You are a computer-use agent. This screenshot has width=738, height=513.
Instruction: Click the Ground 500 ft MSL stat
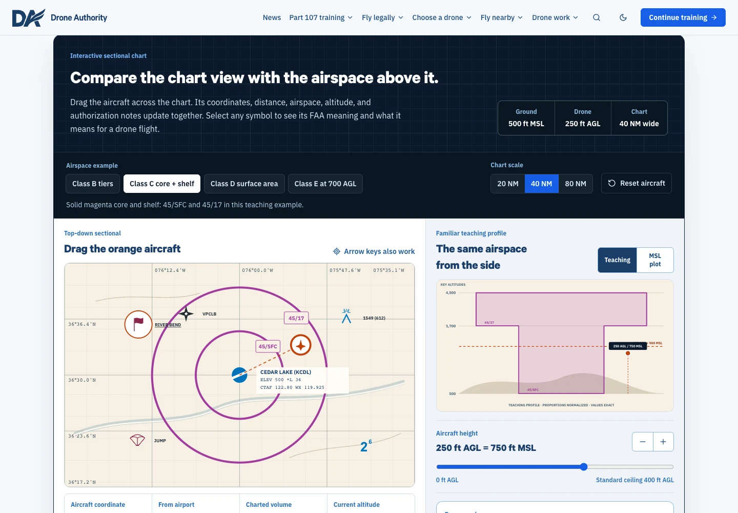[x=526, y=118]
